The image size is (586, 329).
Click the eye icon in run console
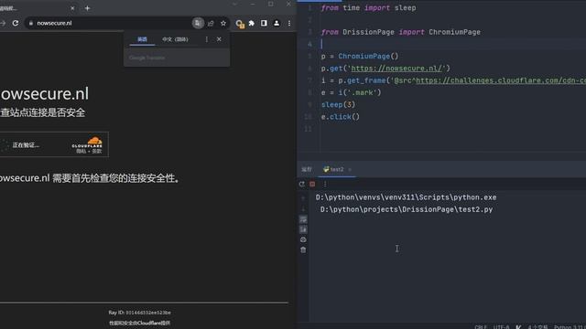(303, 239)
